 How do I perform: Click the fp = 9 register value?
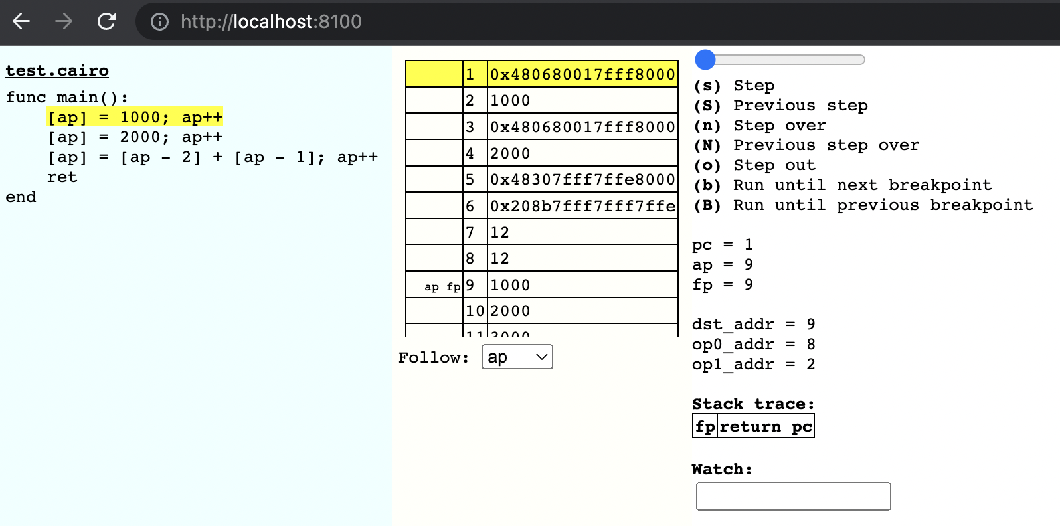[x=723, y=285]
